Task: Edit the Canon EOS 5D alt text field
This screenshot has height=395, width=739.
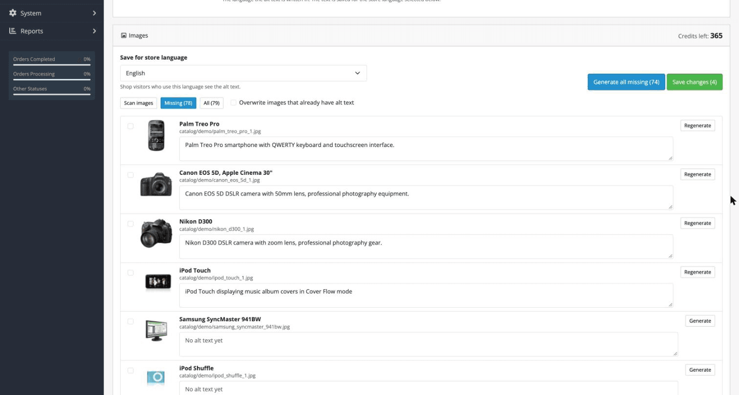Action: (426, 197)
